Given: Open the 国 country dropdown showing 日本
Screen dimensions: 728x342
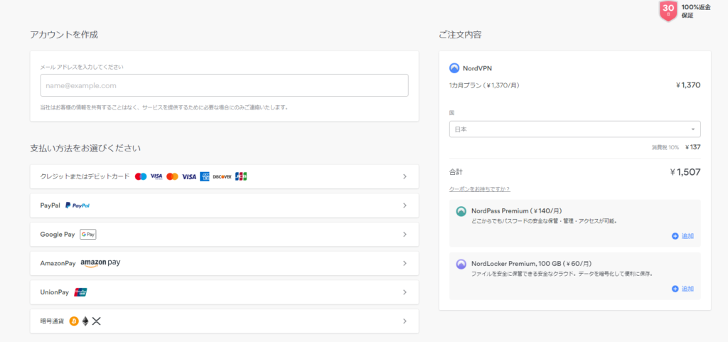Looking at the screenshot, I should pos(574,129).
